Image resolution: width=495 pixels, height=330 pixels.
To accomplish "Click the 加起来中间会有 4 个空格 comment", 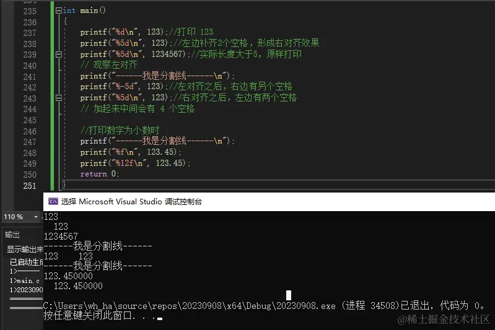I will pos(138,108).
